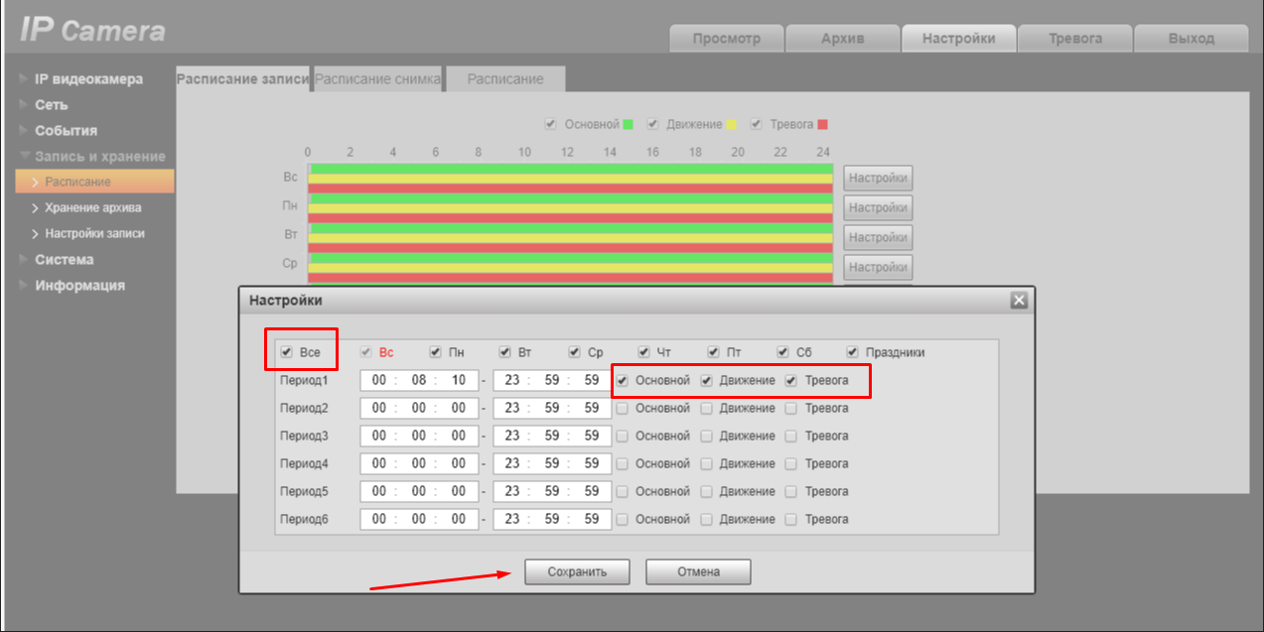This screenshot has width=1264, height=632.
Task: Select Расписание in sidebar
Action: pos(94,182)
